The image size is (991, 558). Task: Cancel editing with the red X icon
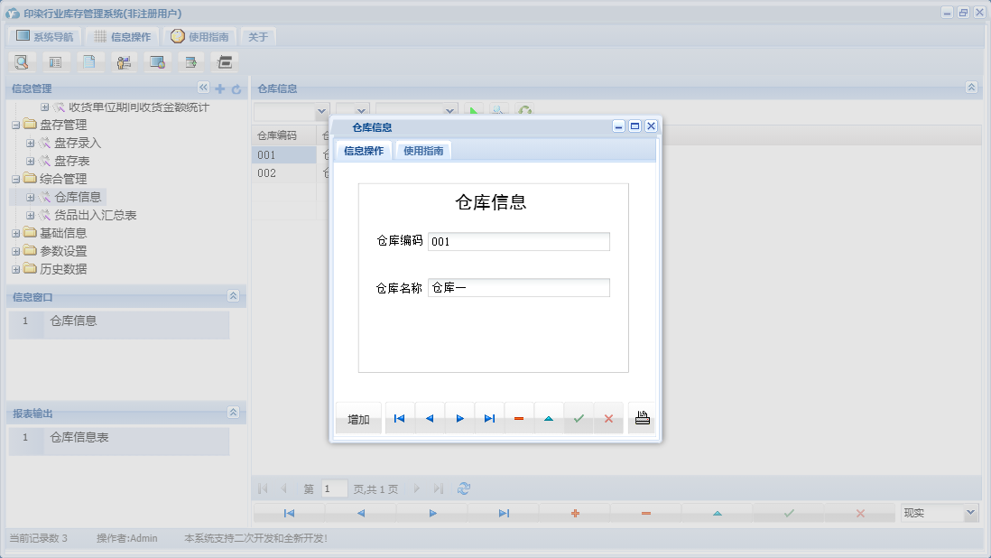(608, 417)
